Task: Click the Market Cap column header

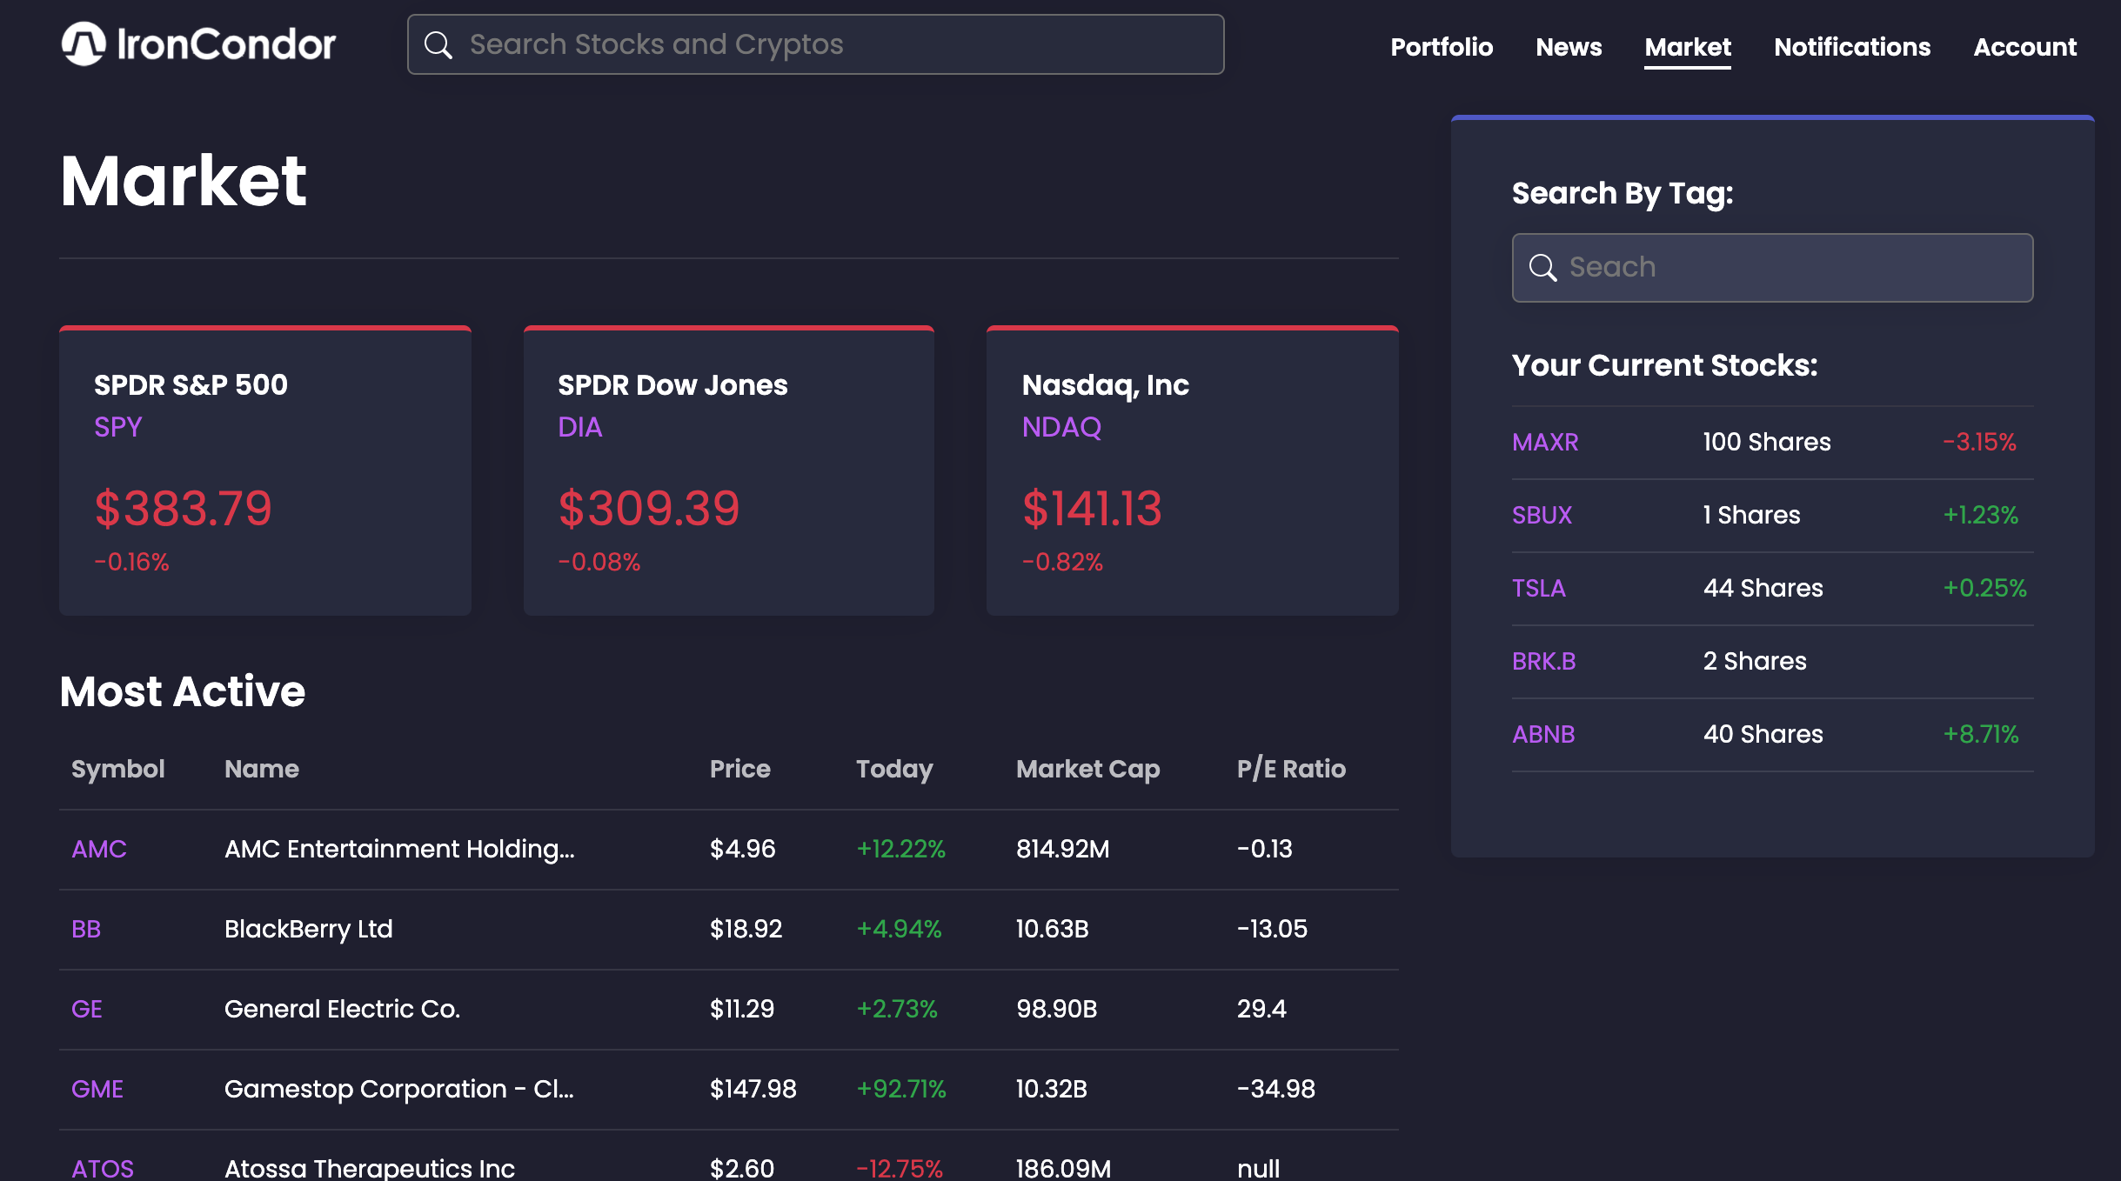Action: click(1087, 769)
